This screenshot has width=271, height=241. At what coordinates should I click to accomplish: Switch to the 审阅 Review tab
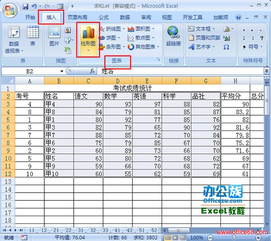click(x=146, y=17)
